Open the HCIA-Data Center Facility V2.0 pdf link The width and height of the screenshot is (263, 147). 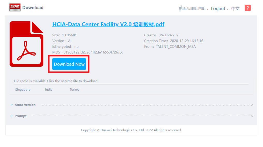click(x=108, y=24)
